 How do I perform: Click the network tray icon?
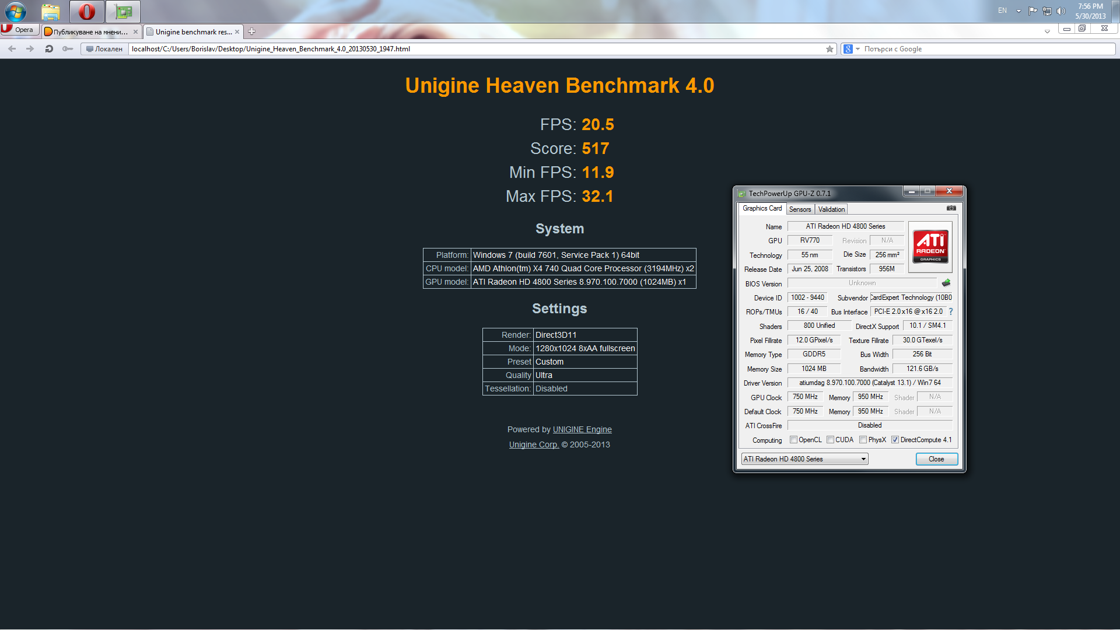(x=1047, y=10)
